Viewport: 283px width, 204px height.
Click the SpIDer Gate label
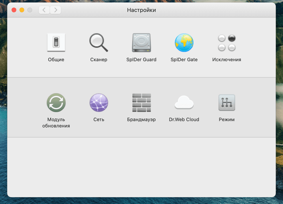[184, 60]
